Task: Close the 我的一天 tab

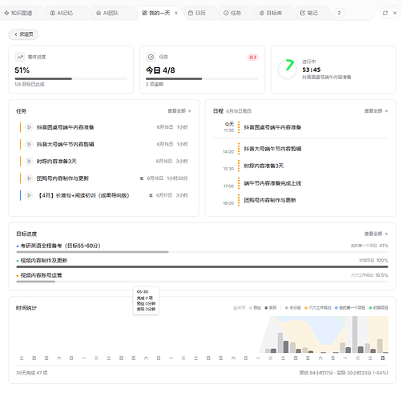Action: pyautogui.click(x=176, y=13)
